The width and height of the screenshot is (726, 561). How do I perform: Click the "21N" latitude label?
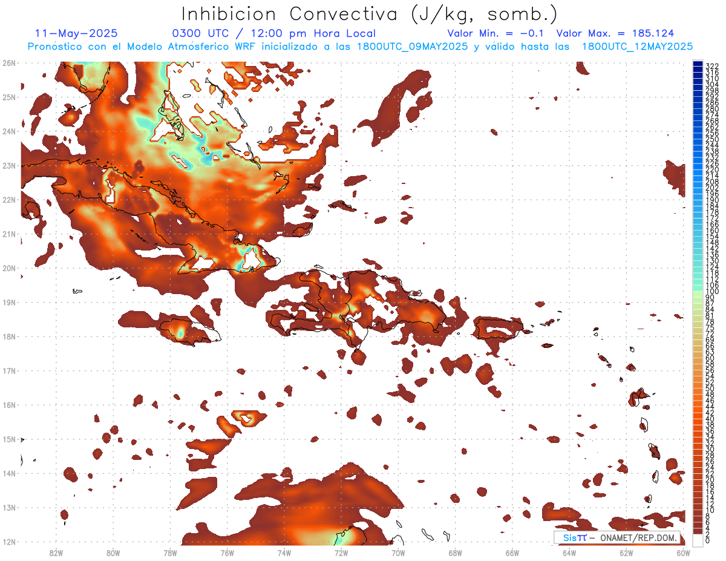(x=8, y=234)
